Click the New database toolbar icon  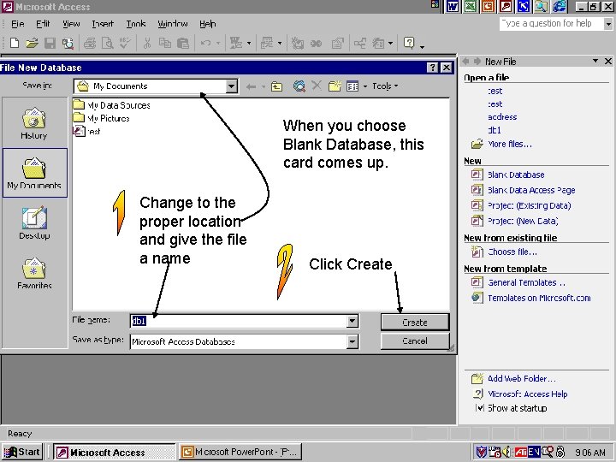click(x=15, y=43)
